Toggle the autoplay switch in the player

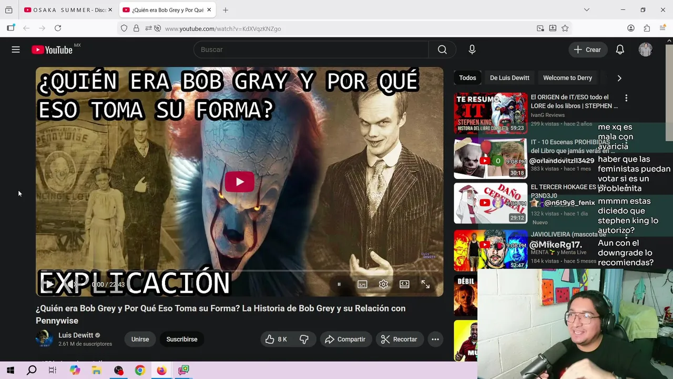pyautogui.click(x=339, y=284)
